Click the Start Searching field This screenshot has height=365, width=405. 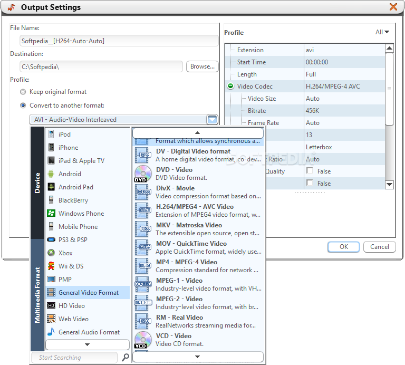click(74, 357)
